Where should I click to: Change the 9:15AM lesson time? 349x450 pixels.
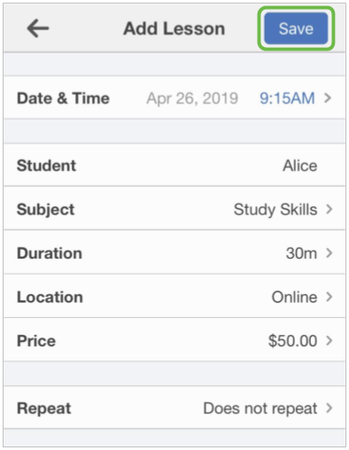point(287,98)
